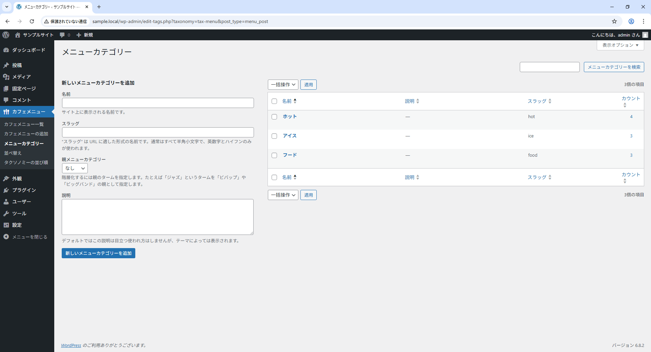Open the アイス category link

point(290,136)
